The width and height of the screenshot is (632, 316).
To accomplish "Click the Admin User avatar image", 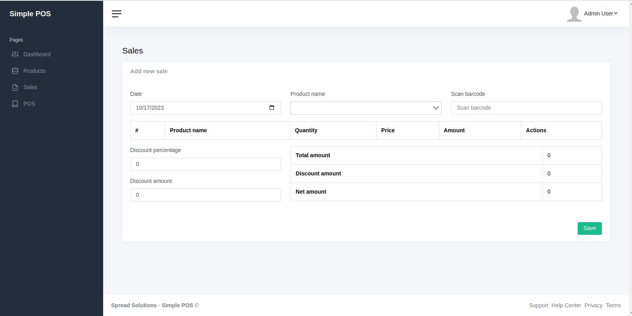I will click(x=574, y=14).
